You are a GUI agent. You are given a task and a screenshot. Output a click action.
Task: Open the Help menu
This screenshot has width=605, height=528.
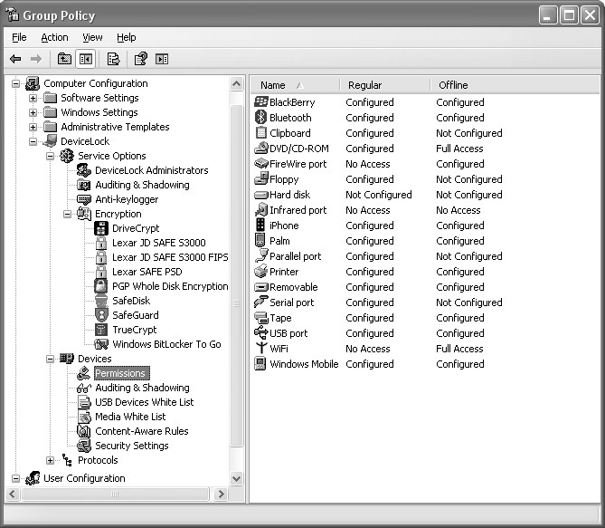(127, 37)
